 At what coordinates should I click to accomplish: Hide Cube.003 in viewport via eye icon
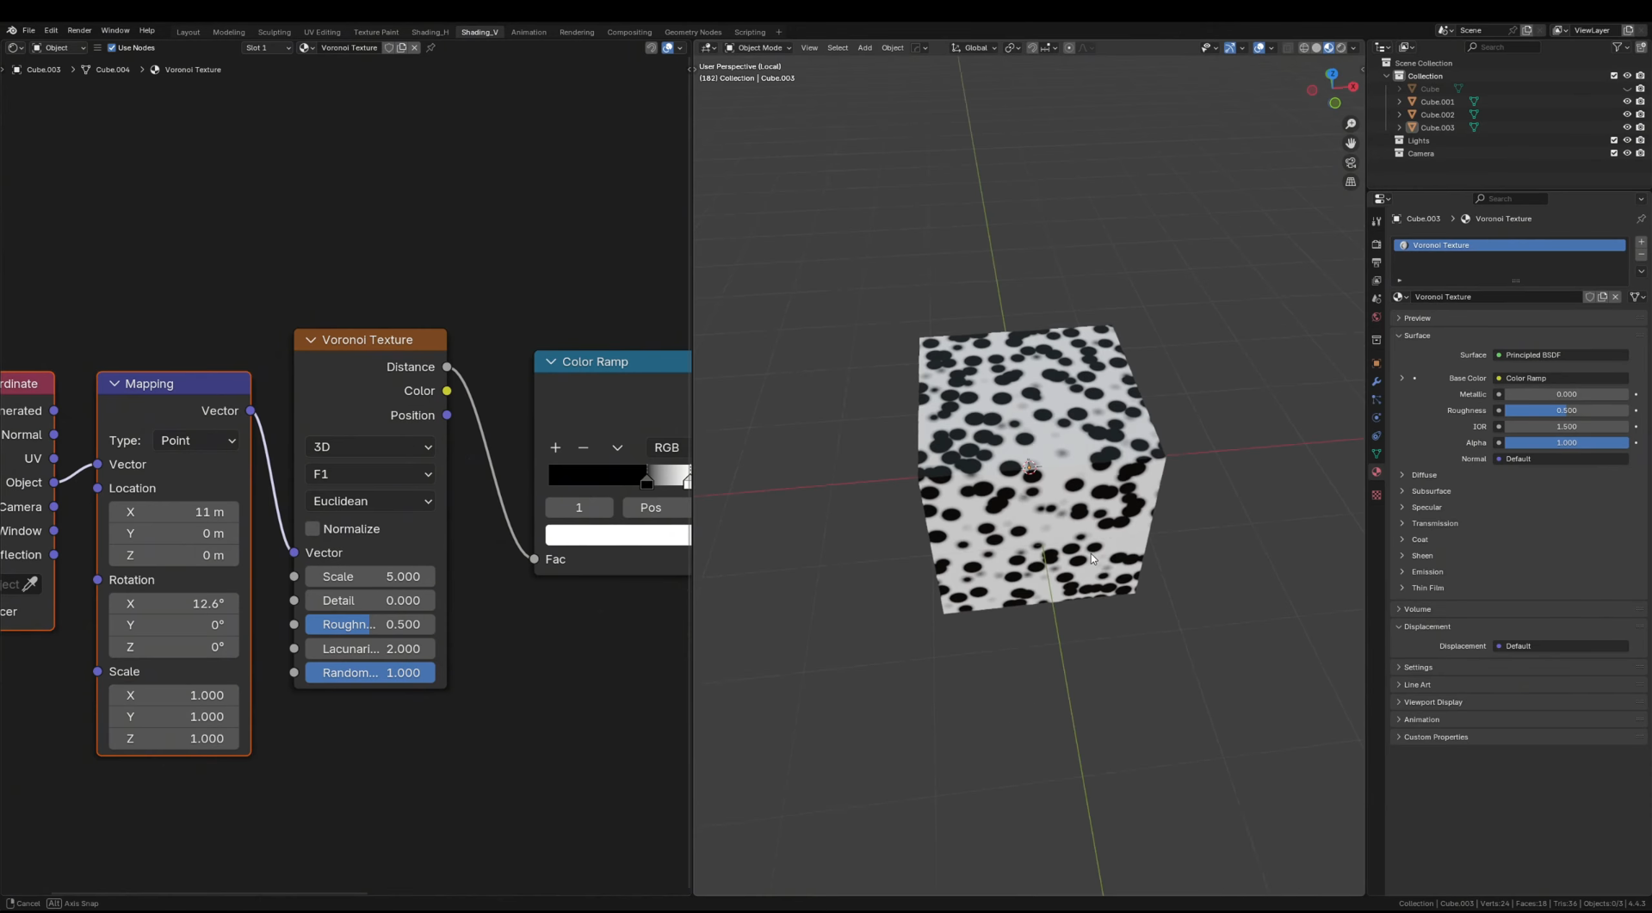pyautogui.click(x=1627, y=127)
